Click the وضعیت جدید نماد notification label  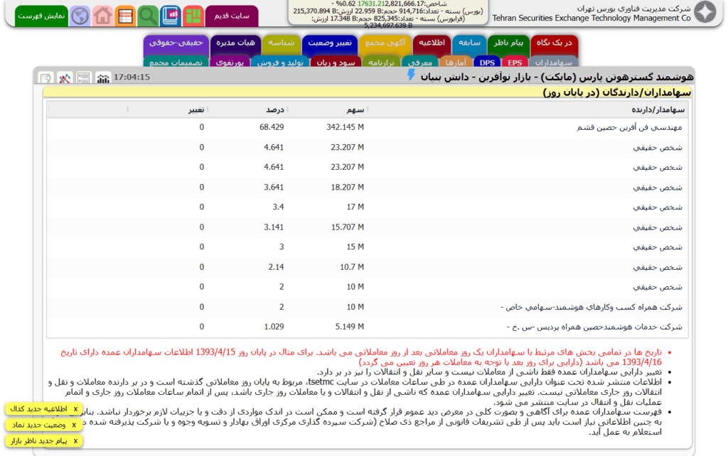(x=39, y=425)
